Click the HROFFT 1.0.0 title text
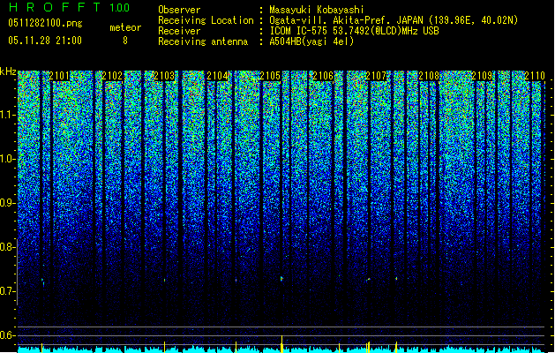Viewport: 555px width, 353px height. click(x=69, y=7)
